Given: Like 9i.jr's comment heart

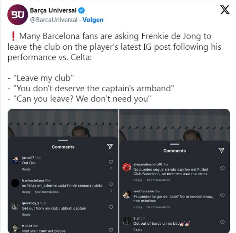Looking at the screenshot, I should point(222,222).
